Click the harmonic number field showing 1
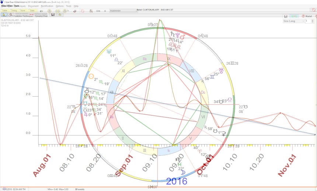Screen dimensions: 317x191 click(308, 21)
